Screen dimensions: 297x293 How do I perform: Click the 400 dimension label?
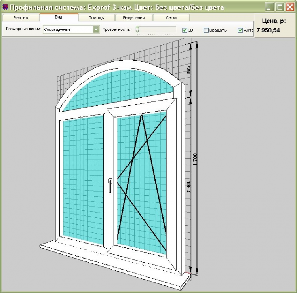(188, 70)
